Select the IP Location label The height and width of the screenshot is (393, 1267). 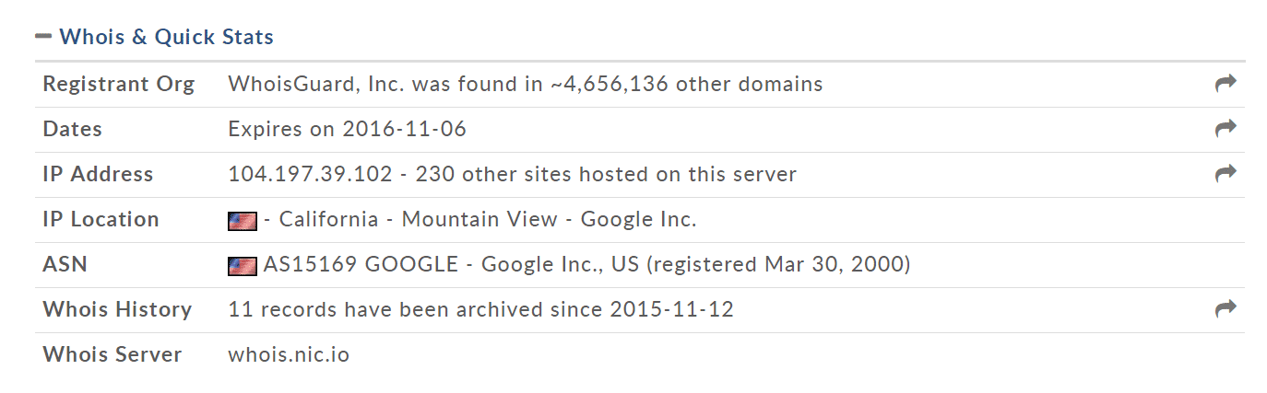(101, 220)
